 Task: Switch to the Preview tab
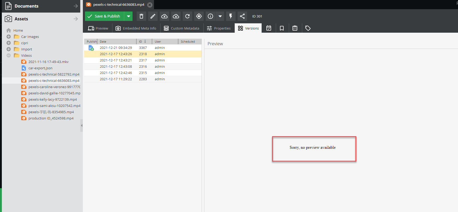pos(98,28)
